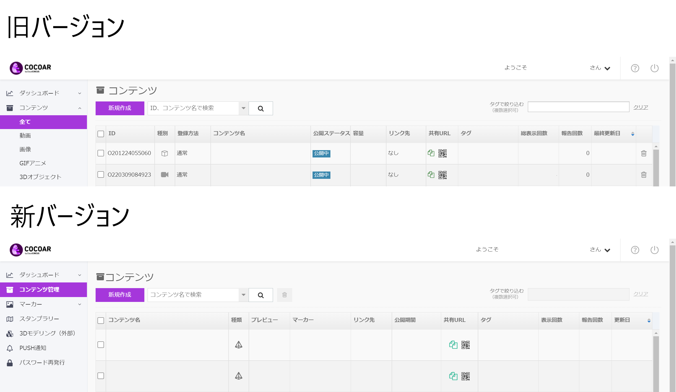Image resolution: width=676 pixels, height=392 pixels.
Task: Show QR code for O201224055060
Action: point(443,153)
